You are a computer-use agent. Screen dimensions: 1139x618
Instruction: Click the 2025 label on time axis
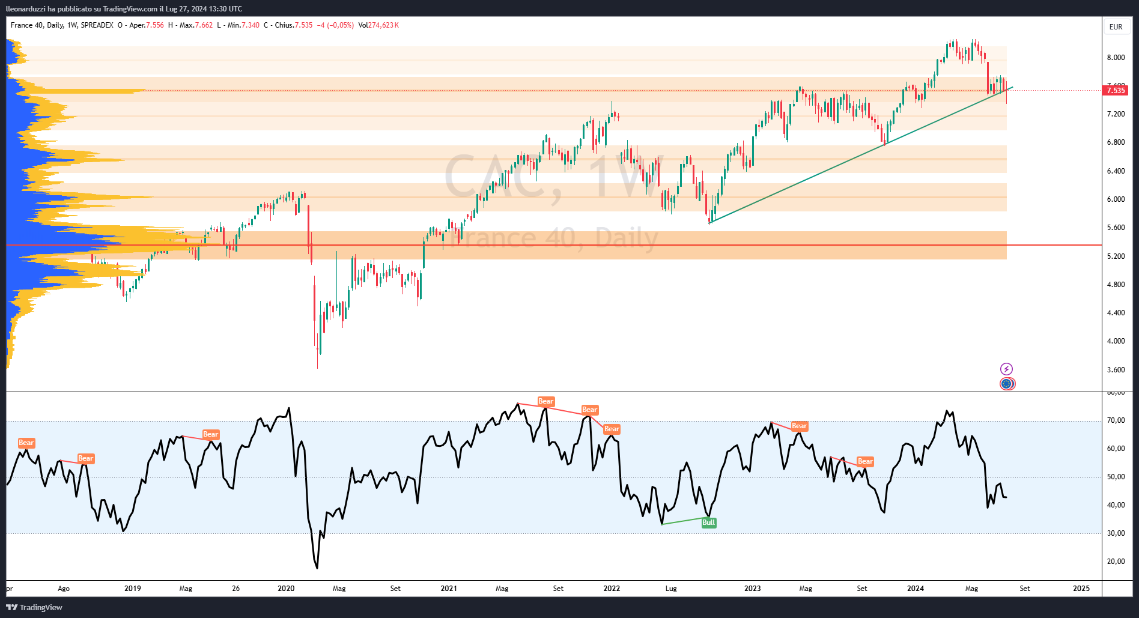tap(1081, 589)
